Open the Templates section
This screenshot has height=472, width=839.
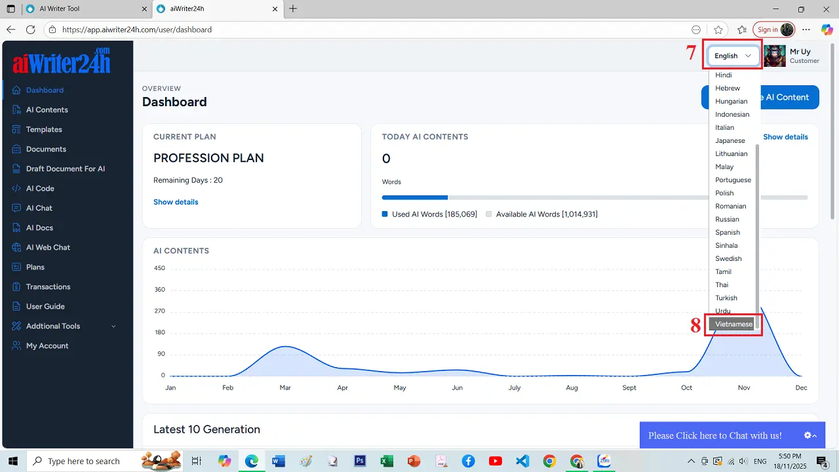click(x=45, y=129)
